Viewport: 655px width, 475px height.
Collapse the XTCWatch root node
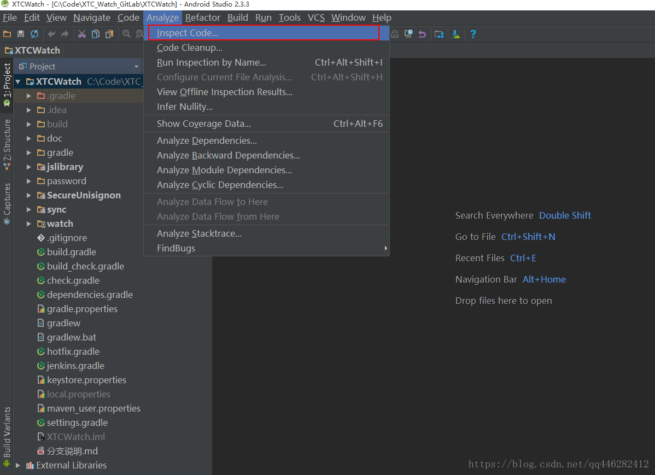click(x=18, y=82)
